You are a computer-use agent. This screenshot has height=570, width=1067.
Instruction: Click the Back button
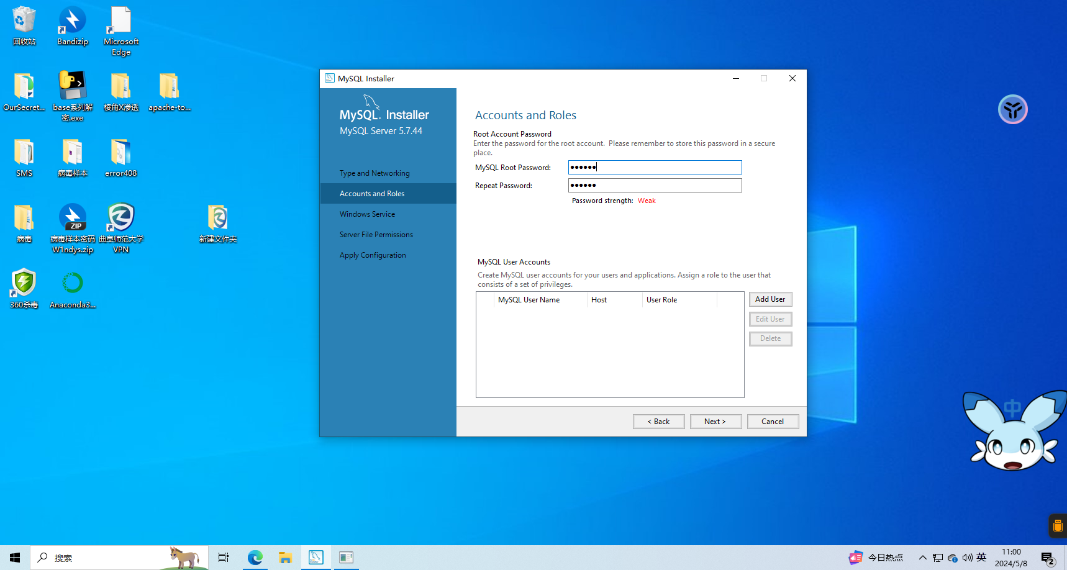click(658, 422)
